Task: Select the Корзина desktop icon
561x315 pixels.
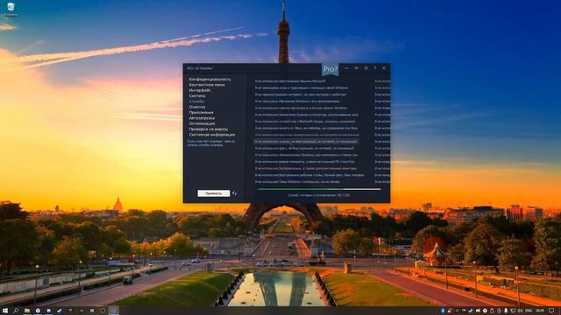Action: point(11,10)
